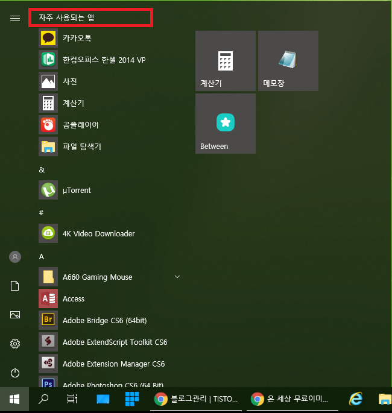Click the 계산기 pinned tile

point(226,61)
